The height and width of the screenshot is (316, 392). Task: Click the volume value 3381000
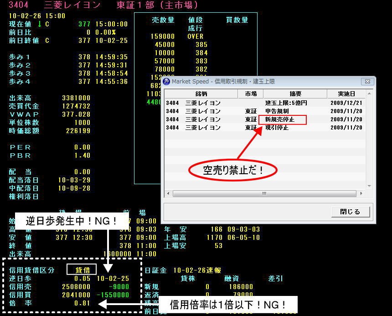click(76, 98)
